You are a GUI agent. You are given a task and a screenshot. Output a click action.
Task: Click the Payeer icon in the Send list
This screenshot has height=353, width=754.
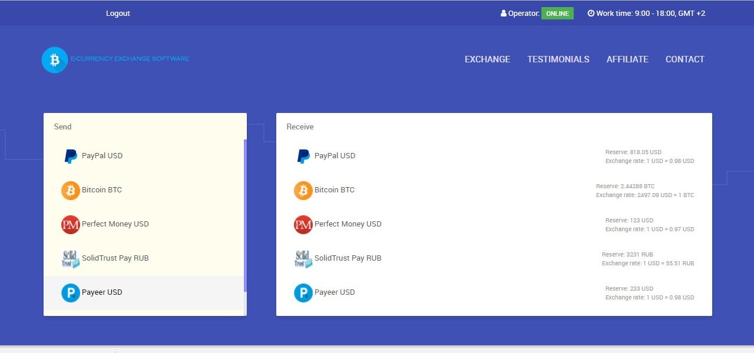(x=71, y=292)
